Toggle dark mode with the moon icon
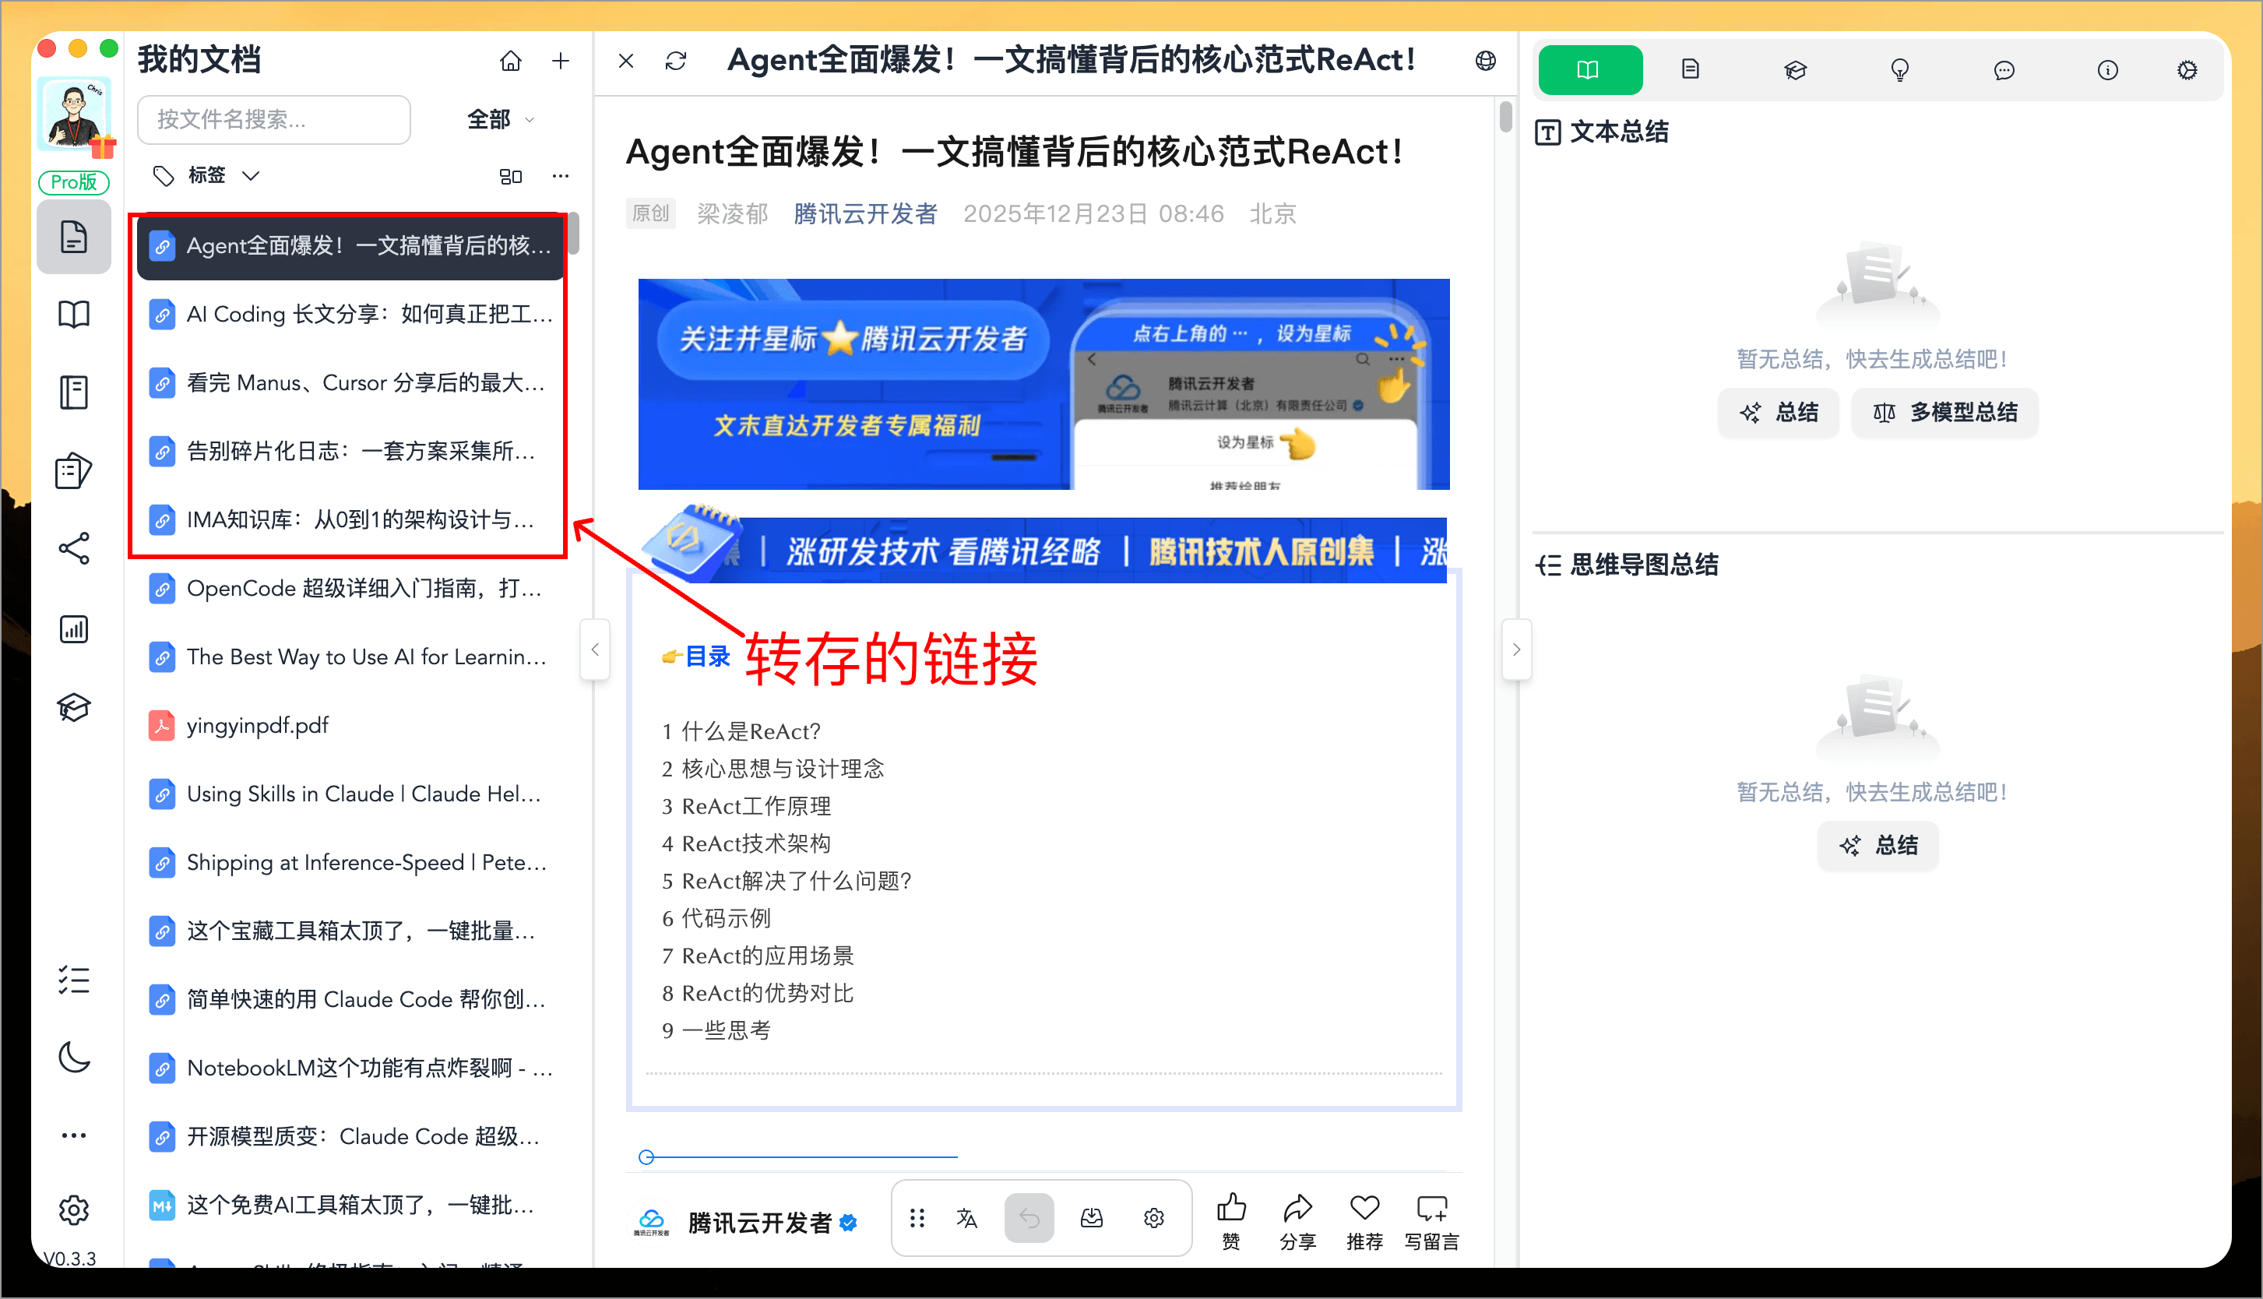2263x1299 pixels. tap(74, 1058)
